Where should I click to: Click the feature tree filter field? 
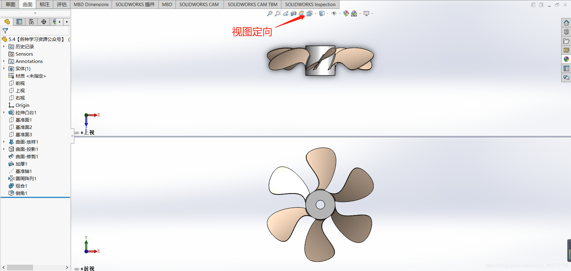click(35, 31)
